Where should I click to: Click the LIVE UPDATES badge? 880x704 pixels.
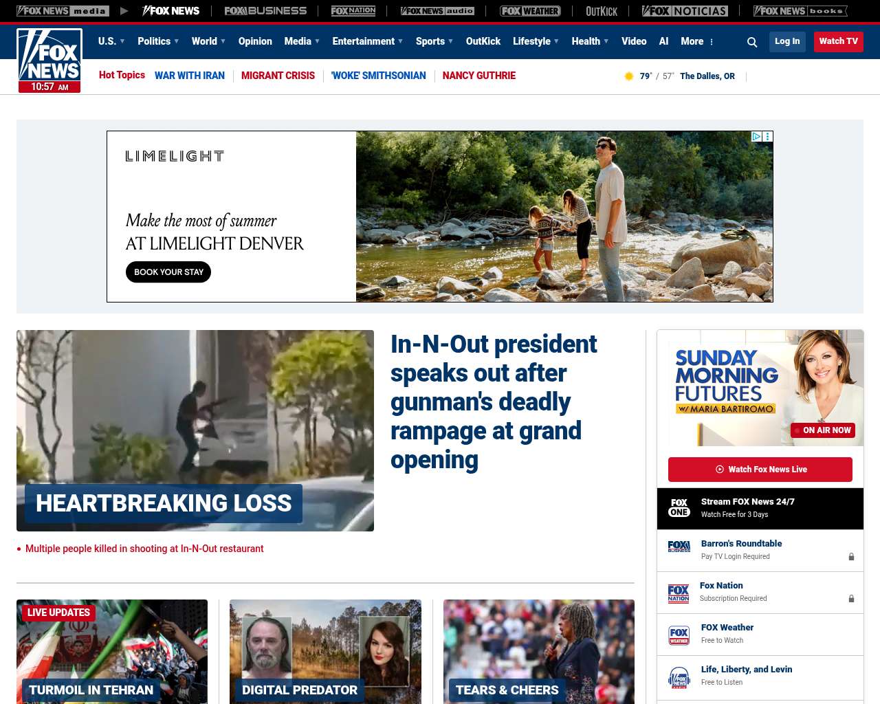click(x=58, y=613)
